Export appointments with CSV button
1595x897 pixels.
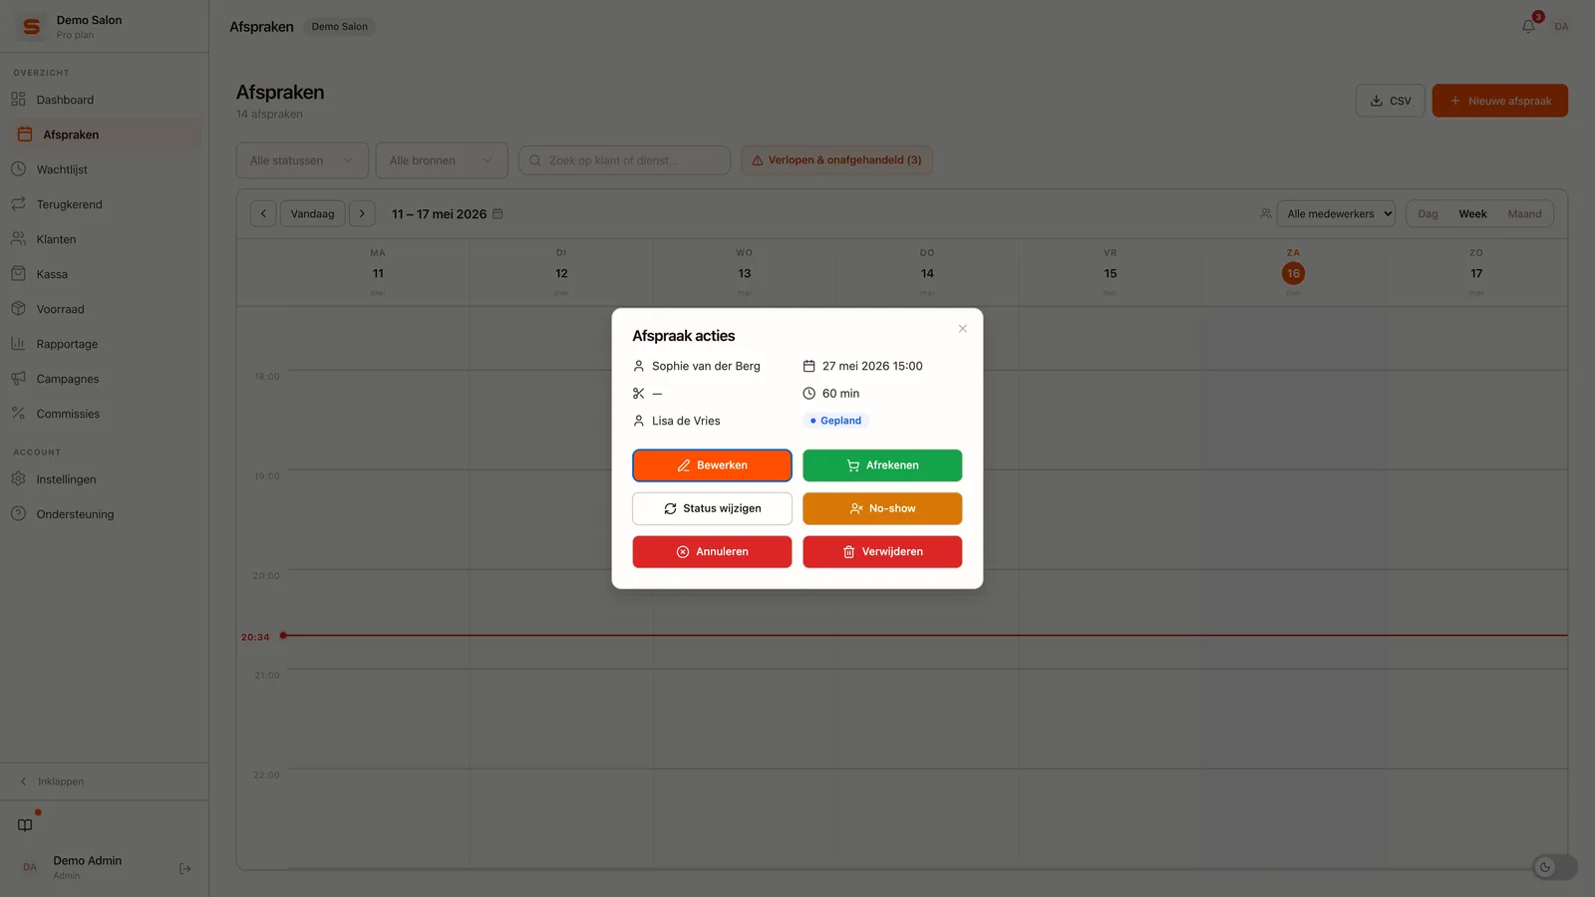click(1390, 101)
